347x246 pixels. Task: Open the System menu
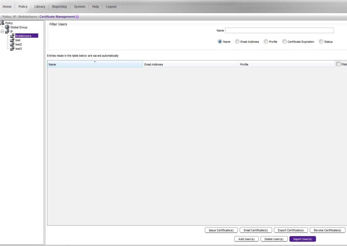[80, 6]
